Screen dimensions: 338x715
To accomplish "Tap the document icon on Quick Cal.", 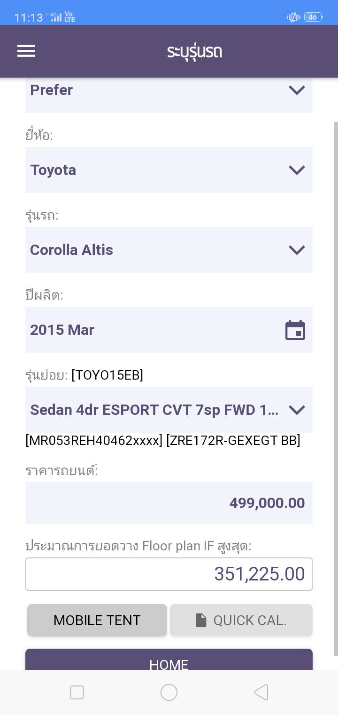I will pos(201,620).
